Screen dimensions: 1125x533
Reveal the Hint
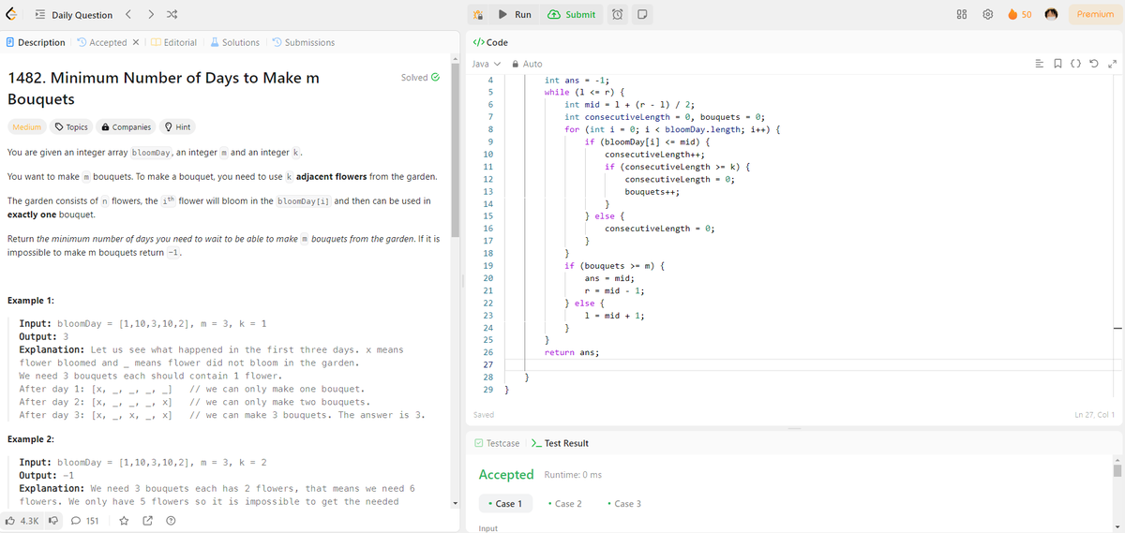pyautogui.click(x=177, y=127)
